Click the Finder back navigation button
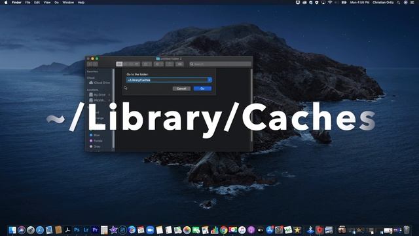Image resolution: width=419 pixels, height=236 pixels. [x=90, y=64]
